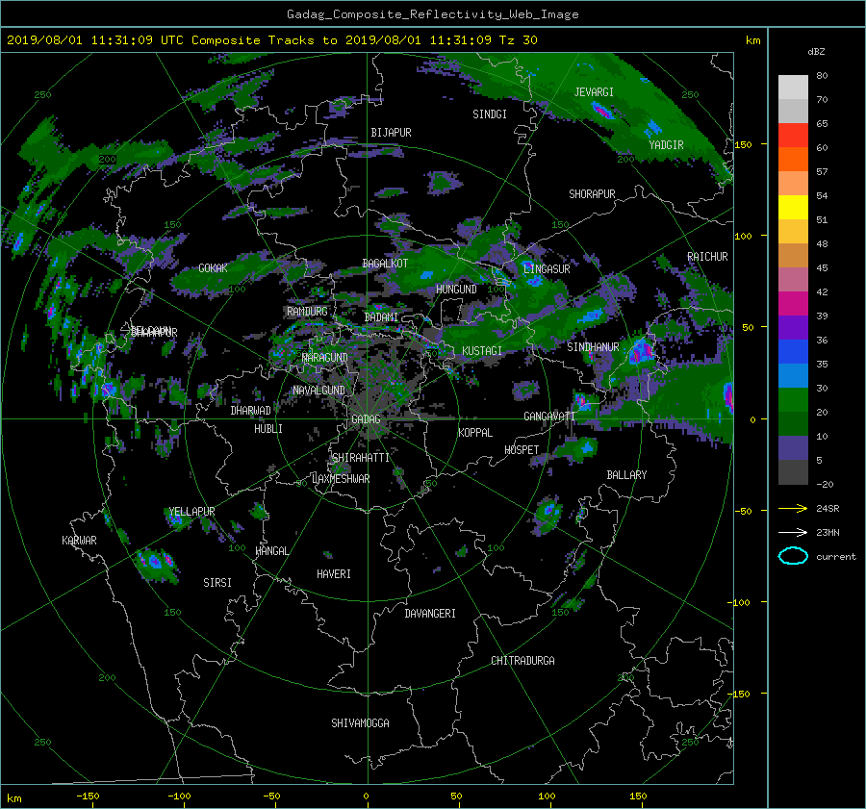Click the HAVERI city label
Screen dimensions: 866x809
click(334, 574)
